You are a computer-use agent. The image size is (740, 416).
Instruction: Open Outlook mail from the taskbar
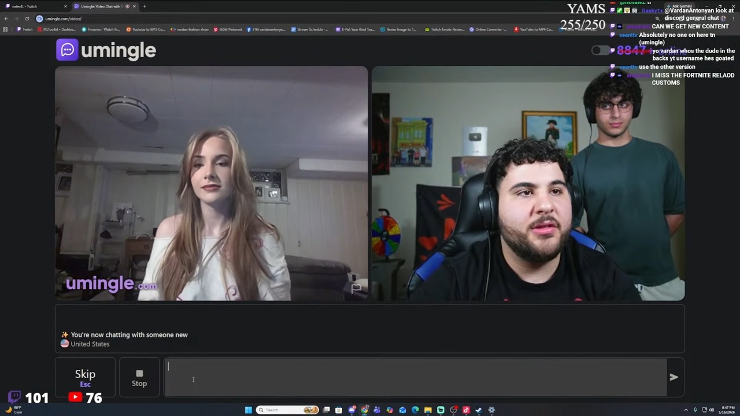point(402,410)
